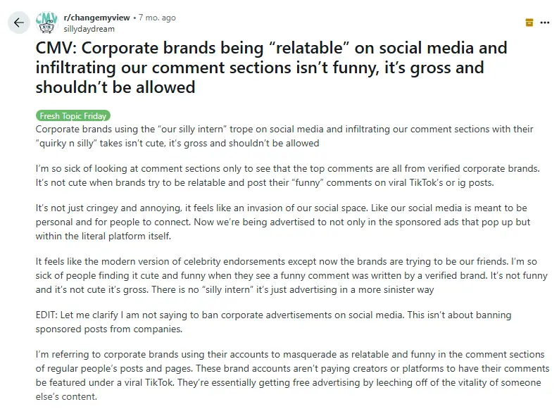Click the CMV post title heading

pyautogui.click(x=271, y=68)
